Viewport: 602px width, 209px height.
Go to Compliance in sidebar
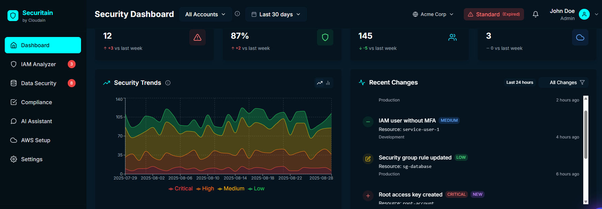pos(36,102)
